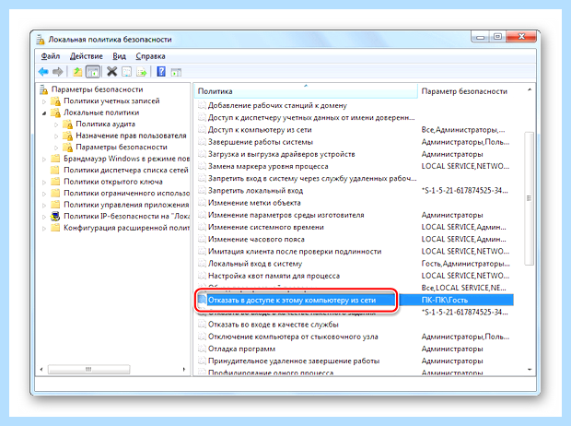Open Help via the question mark icon
The height and width of the screenshot is (426, 571).
[x=161, y=72]
